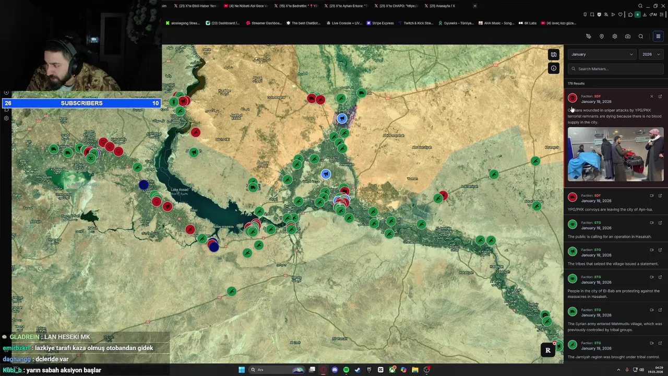Open '6K Labs' bookmark
This screenshot has width=668, height=376.
tap(527, 23)
